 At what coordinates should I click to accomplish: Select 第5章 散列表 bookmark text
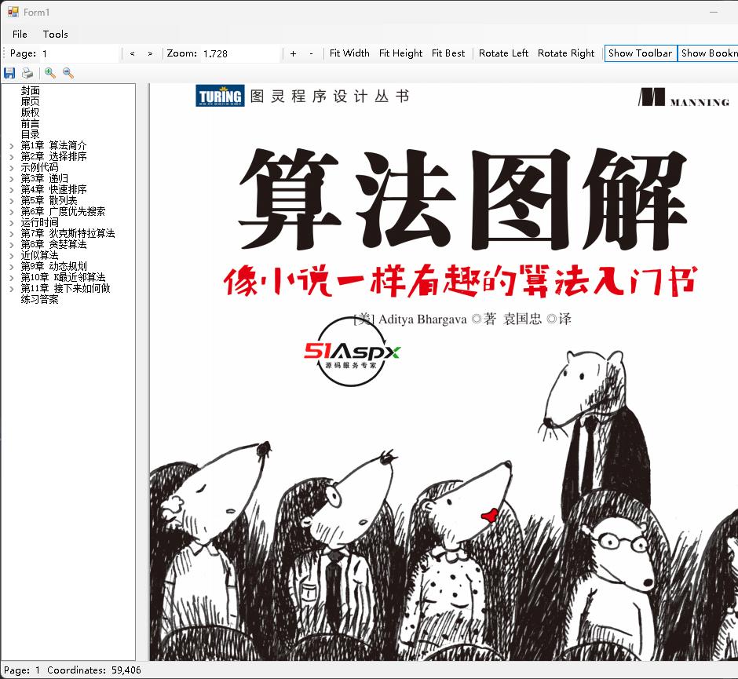click(x=49, y=200)
